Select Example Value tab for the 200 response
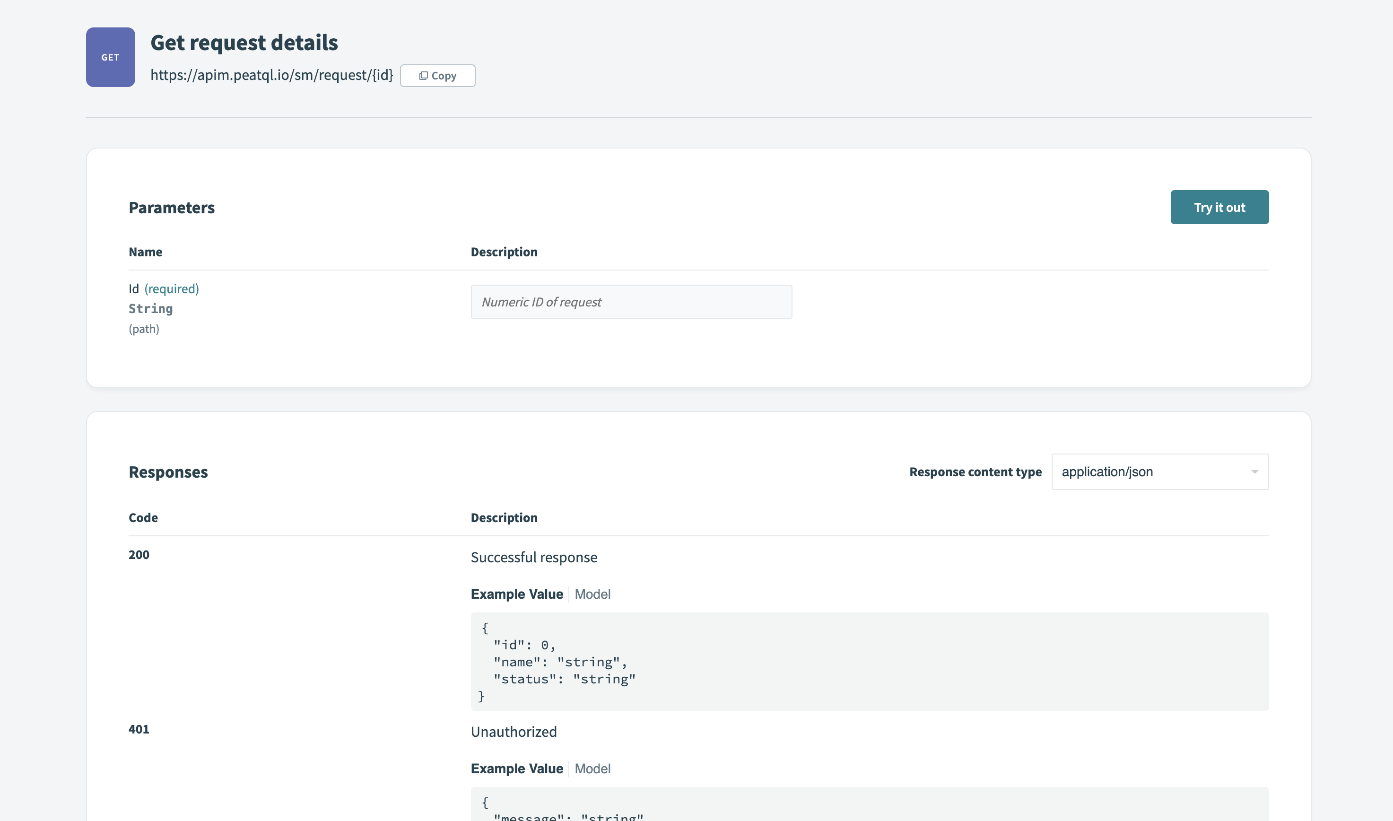Screen dimensions: 1393x821 (516, 594)
